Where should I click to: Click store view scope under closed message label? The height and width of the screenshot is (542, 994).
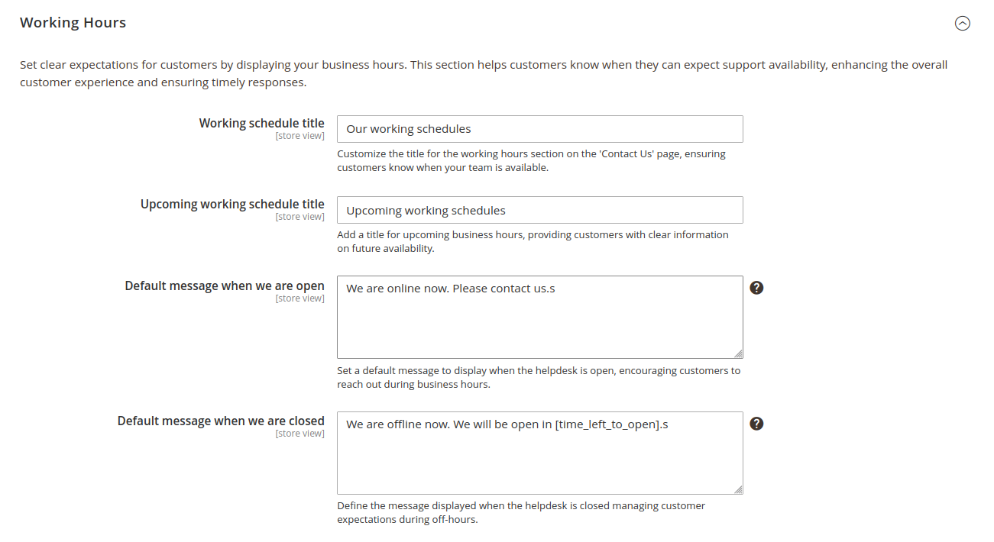coord(299,434)
